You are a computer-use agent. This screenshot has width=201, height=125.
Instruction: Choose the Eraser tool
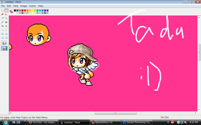2,14
